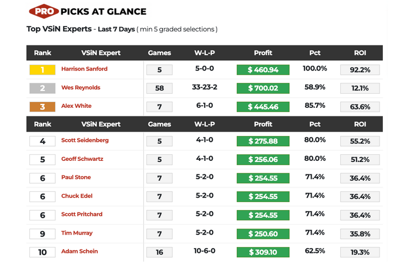Open Harrison Sanford's expert profile
The width and height of the screenshot is (405, 267).
tap(84, 69)
